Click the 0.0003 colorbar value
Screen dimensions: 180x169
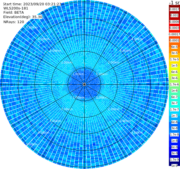pos(174,28)
